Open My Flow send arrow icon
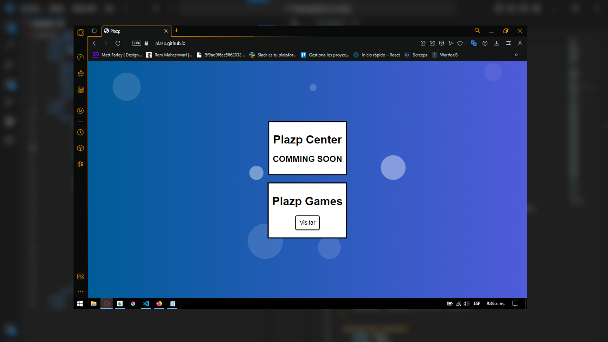Screen dimensions: 608x342 point(451,43)
